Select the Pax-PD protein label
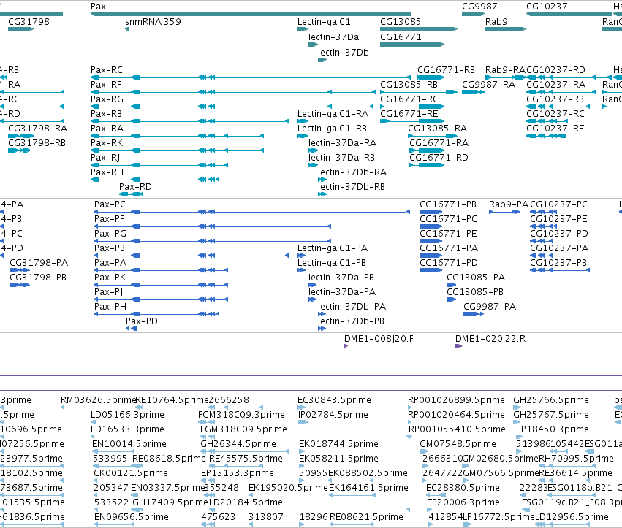This screenshot has height=528, width=622. click(141, 321)
